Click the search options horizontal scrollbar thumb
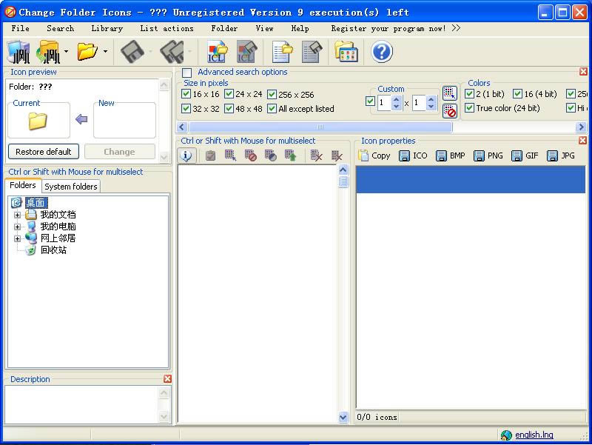The height and width of the screenshot is (445, 592). coord(320,127)
